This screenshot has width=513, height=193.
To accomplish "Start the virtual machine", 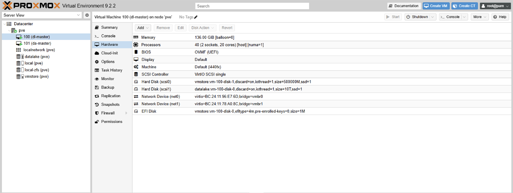I will click(x=393, y=17).
